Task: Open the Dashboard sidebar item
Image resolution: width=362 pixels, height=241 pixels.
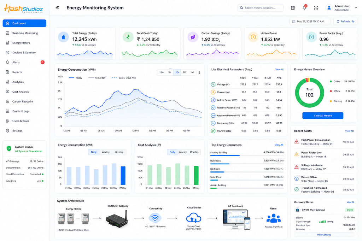Action: coord(24,23)
